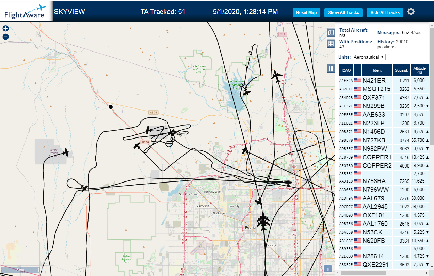Click Show All Tracks
The height and width of the screenshot is (276, 434).
343,13
